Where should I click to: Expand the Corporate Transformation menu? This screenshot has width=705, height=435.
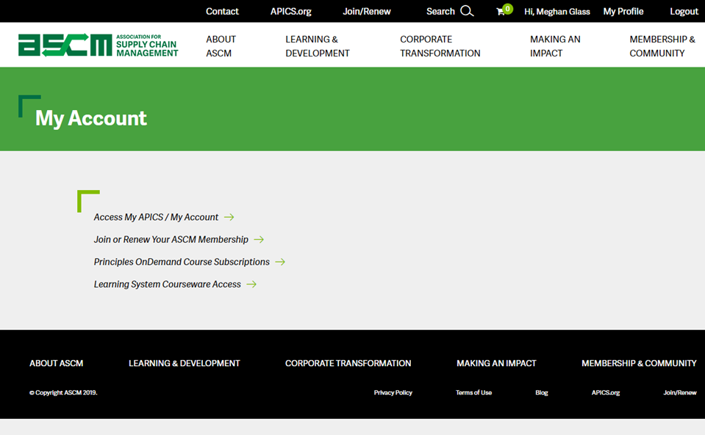click(440, 45)
